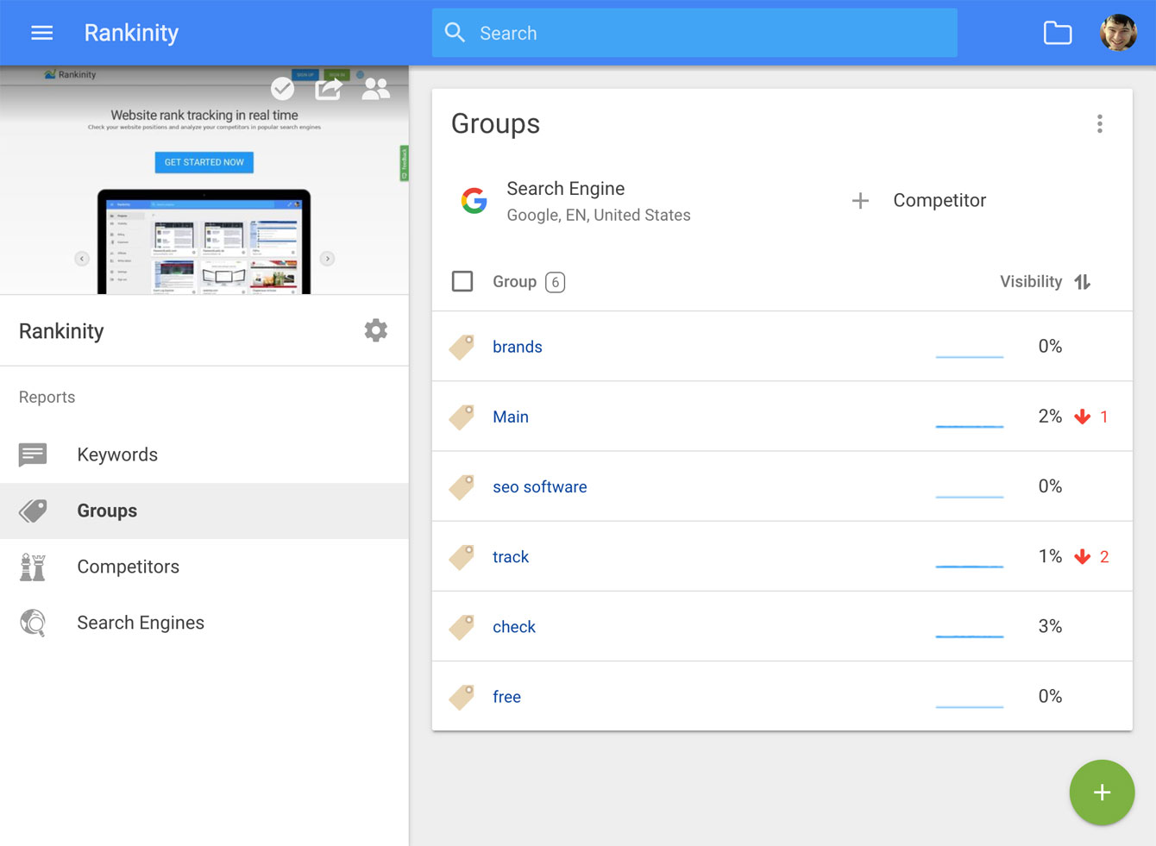Viewport: 1156px width, 846px height.
Task: Click the Keywords report icon
Action: coord(33,454)
